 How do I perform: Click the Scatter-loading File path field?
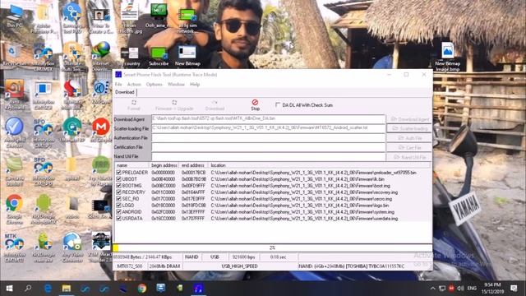pyautogui.click(x=269, y=128)
